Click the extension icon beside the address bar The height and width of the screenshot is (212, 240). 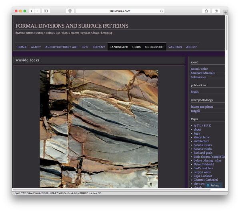[70, 11]
